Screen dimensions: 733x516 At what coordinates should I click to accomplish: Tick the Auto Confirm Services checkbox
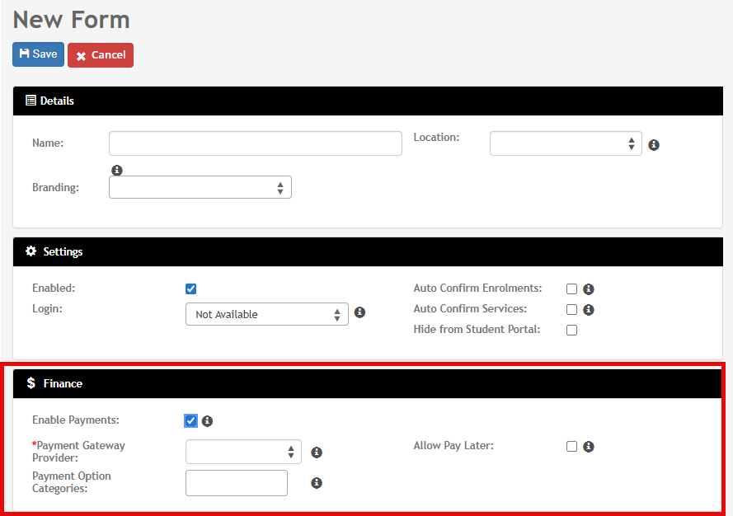(x=571, y=309)
